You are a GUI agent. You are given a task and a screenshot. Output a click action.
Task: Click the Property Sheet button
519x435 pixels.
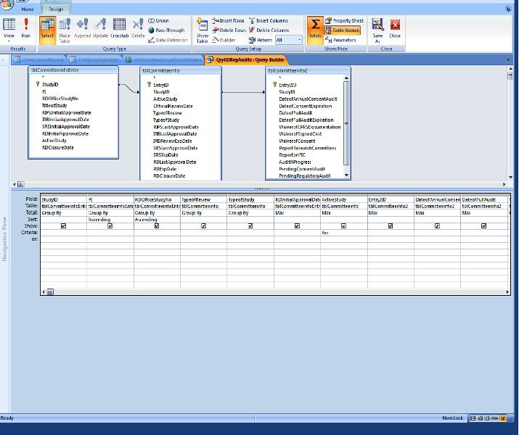pyautogui.click(x=344, y=21)
